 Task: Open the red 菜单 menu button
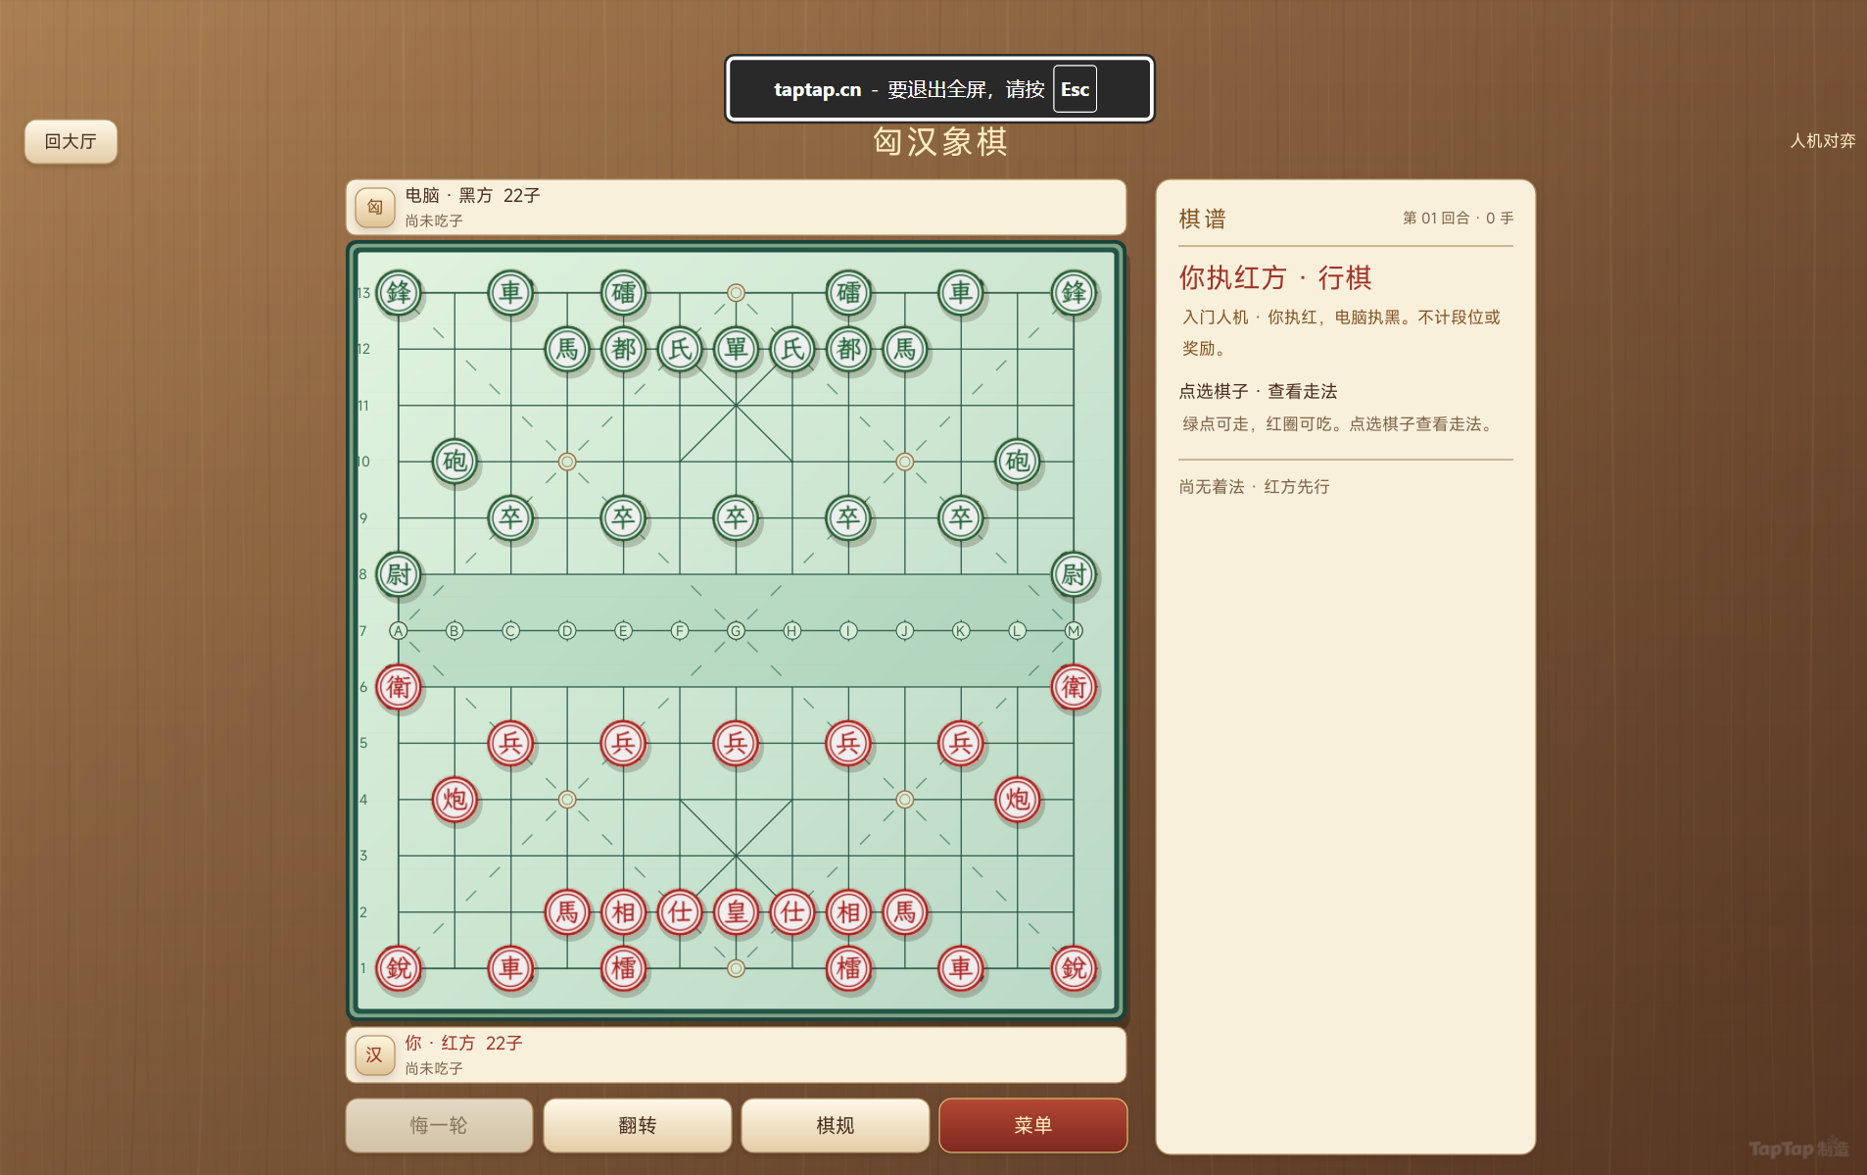click(x=1033, y=1125)
